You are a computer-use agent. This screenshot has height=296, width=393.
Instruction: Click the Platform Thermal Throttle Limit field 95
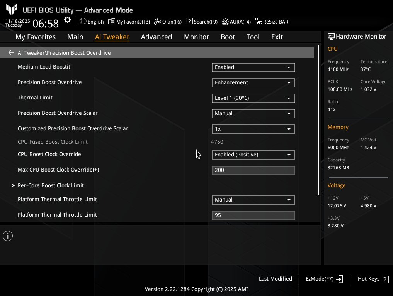click(253, 215)
